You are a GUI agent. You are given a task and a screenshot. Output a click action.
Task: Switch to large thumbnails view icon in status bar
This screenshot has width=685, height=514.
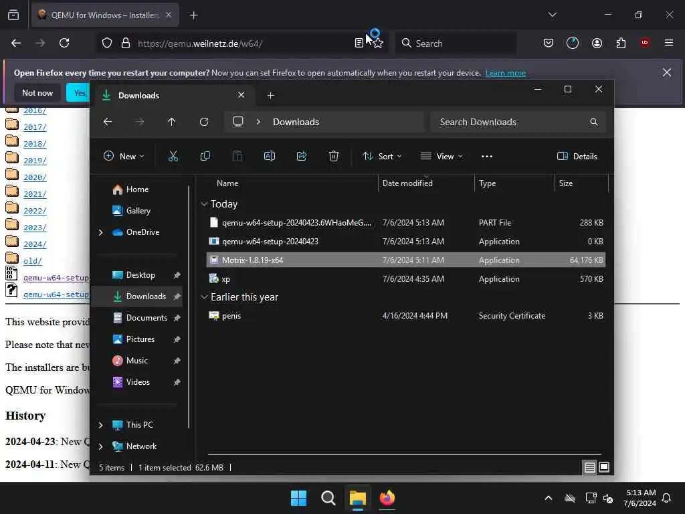click(x=604, y=468)
